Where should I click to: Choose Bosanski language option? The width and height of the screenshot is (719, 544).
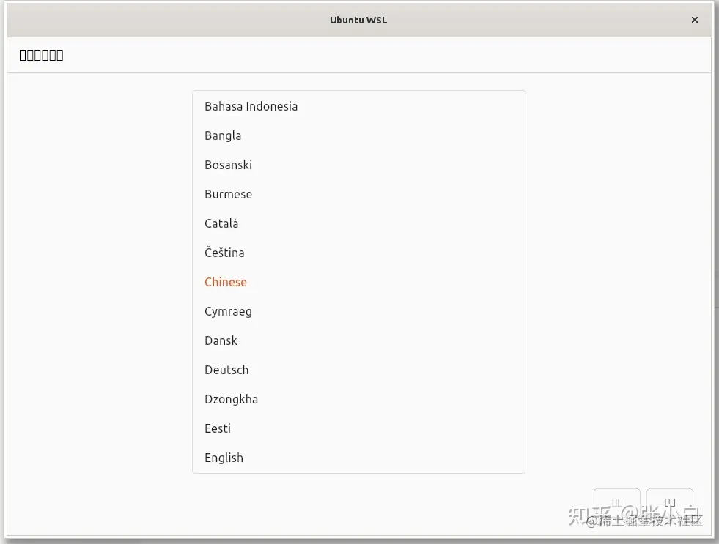pos(358,165)
